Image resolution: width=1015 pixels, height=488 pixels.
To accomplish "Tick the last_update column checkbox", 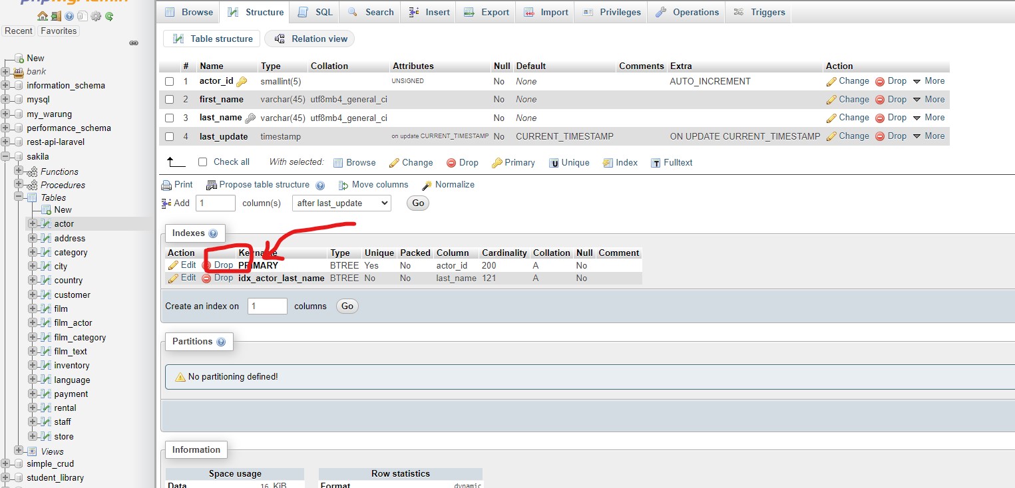I will pos(169,137).
